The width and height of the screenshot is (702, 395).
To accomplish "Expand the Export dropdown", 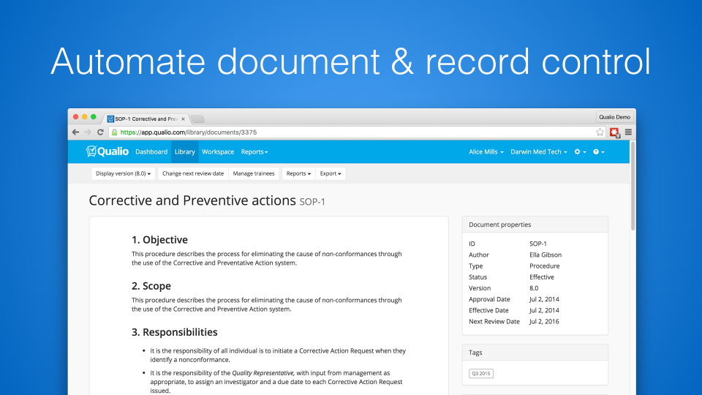I will click(x=331, y=173).
